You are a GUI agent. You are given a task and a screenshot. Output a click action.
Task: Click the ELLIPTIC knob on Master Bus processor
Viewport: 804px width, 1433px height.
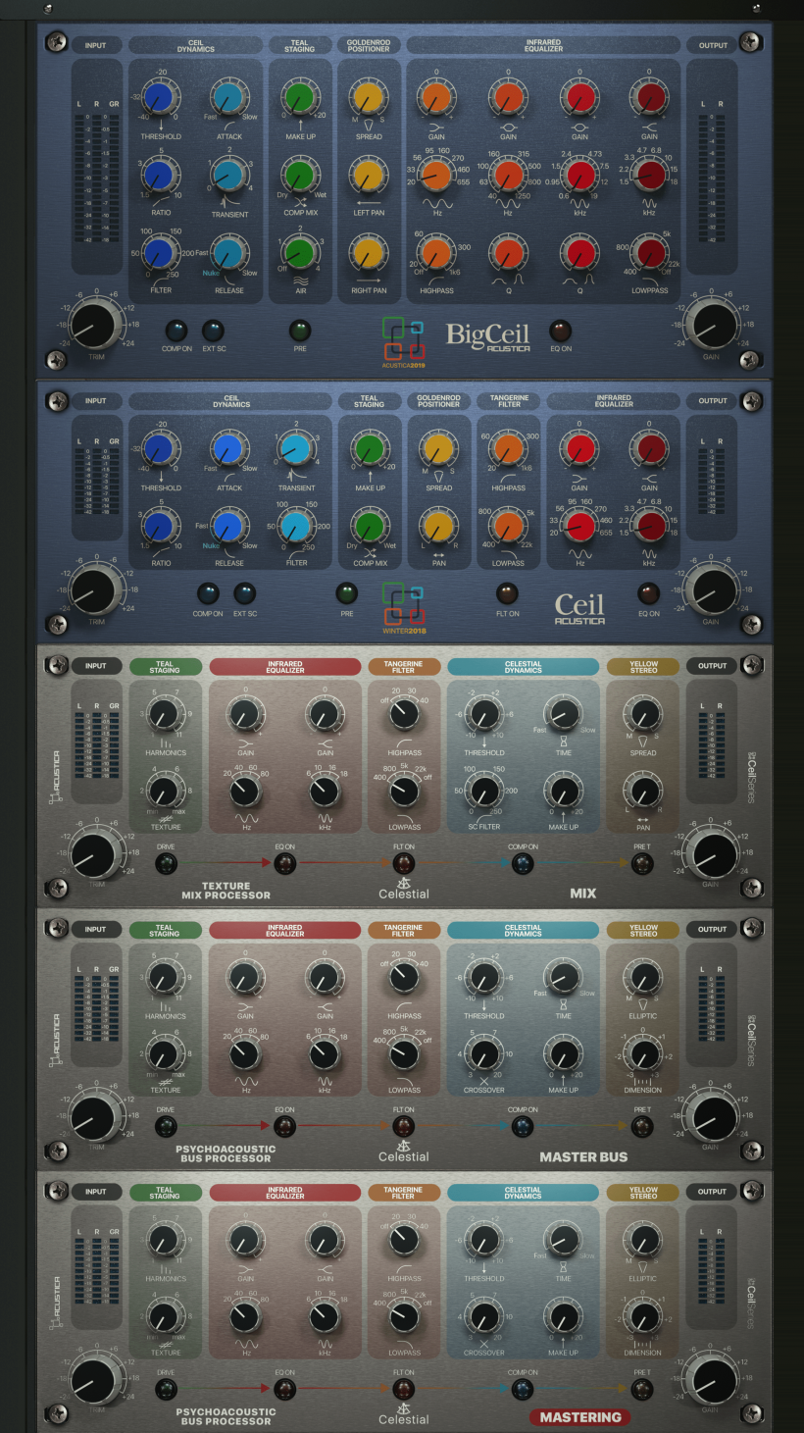tap(643, 979)
